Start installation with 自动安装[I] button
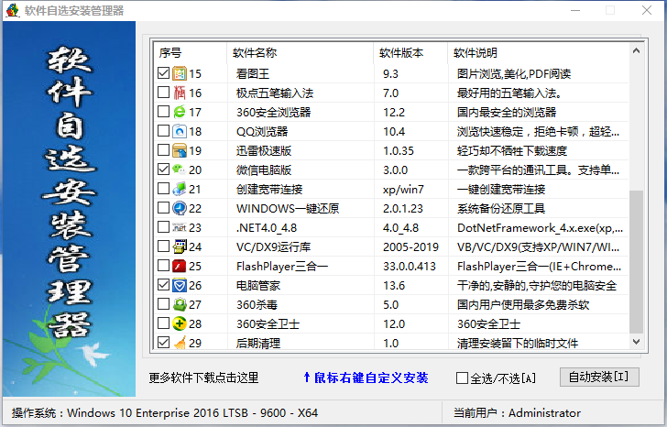667x427 pixels. [599, 377]
